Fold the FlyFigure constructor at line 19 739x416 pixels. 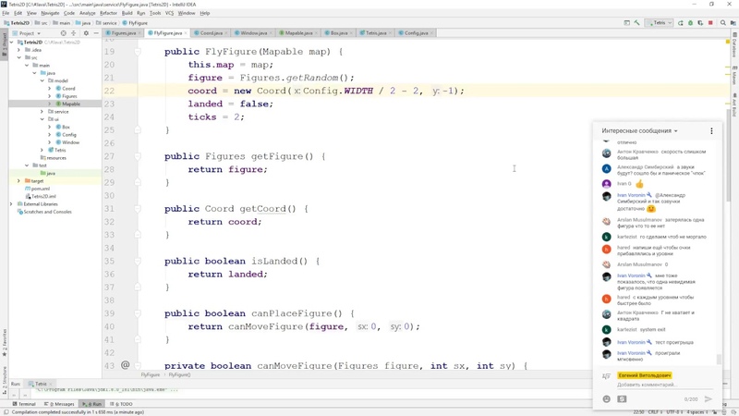[x=138, y=52]
